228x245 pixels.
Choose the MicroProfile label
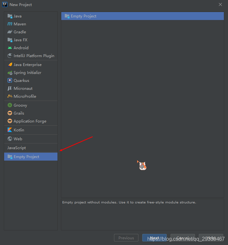pos(25,96)
